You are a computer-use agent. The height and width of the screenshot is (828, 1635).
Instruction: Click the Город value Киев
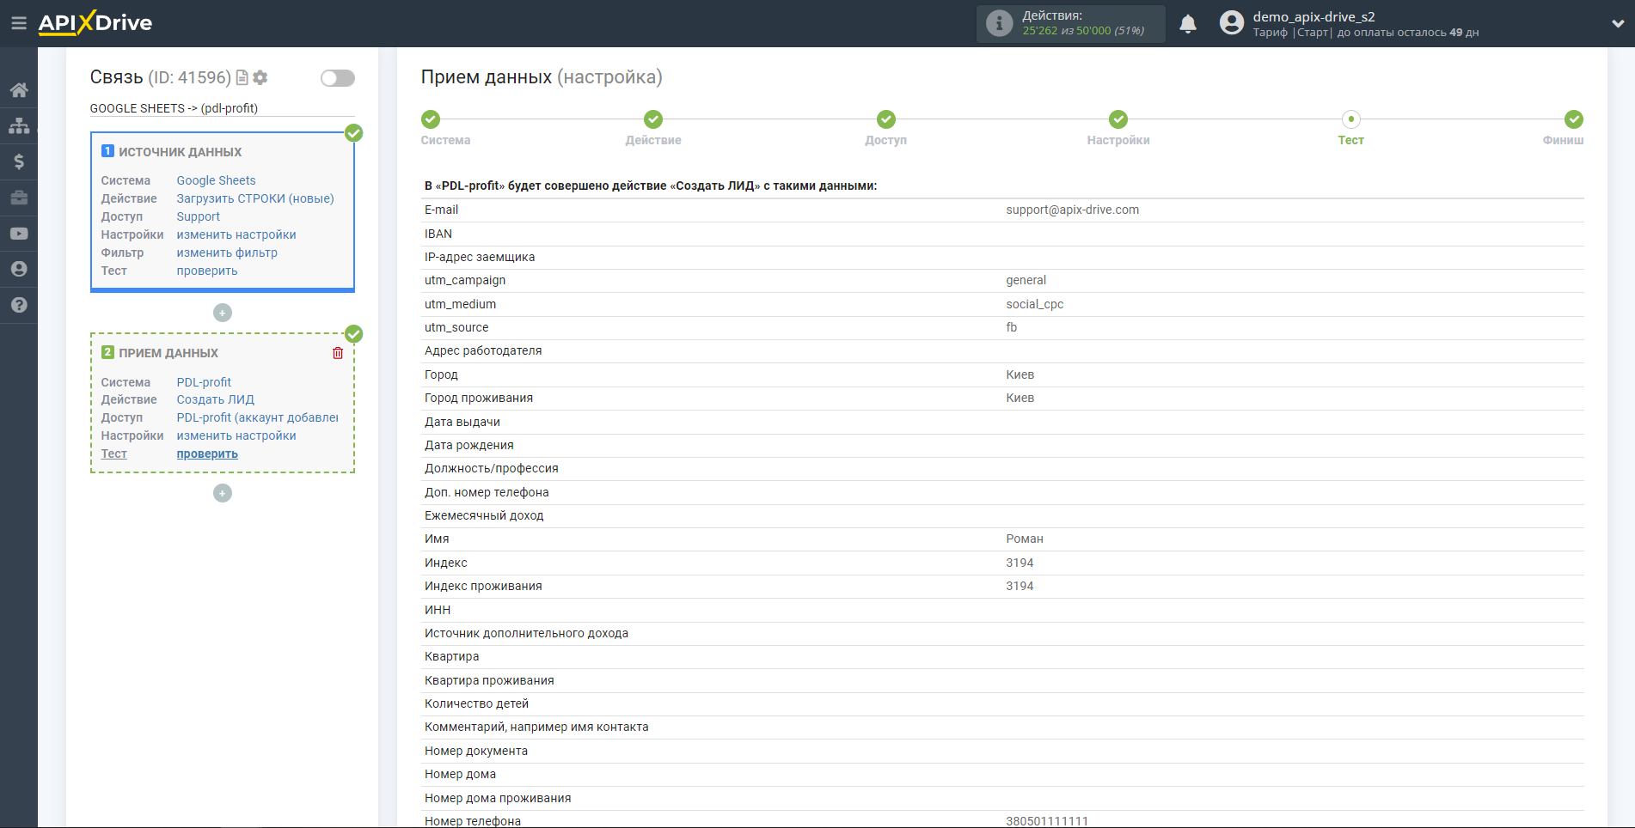(x=1020, y=374)
